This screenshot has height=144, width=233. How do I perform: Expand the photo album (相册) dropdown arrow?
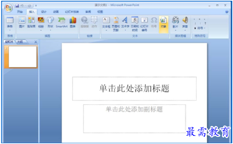click(41, 30)
